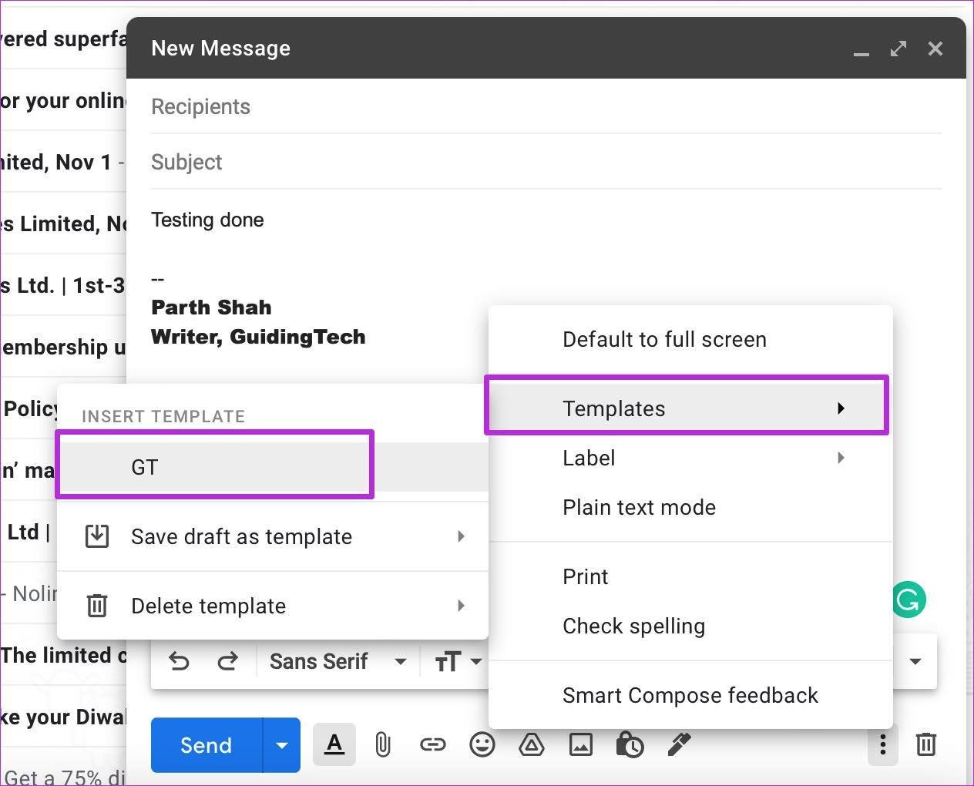Click the undo arrow in the formatting bar
Screen dimensions: 974x786
click(x=179, y=660)
